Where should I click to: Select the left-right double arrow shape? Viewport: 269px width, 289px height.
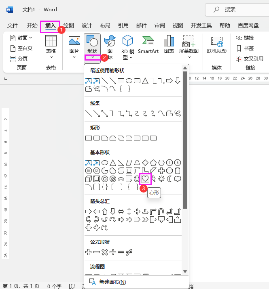click(x=121, y=212)
